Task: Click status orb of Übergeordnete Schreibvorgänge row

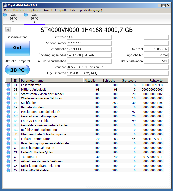Action: click(x=8, y=134)
